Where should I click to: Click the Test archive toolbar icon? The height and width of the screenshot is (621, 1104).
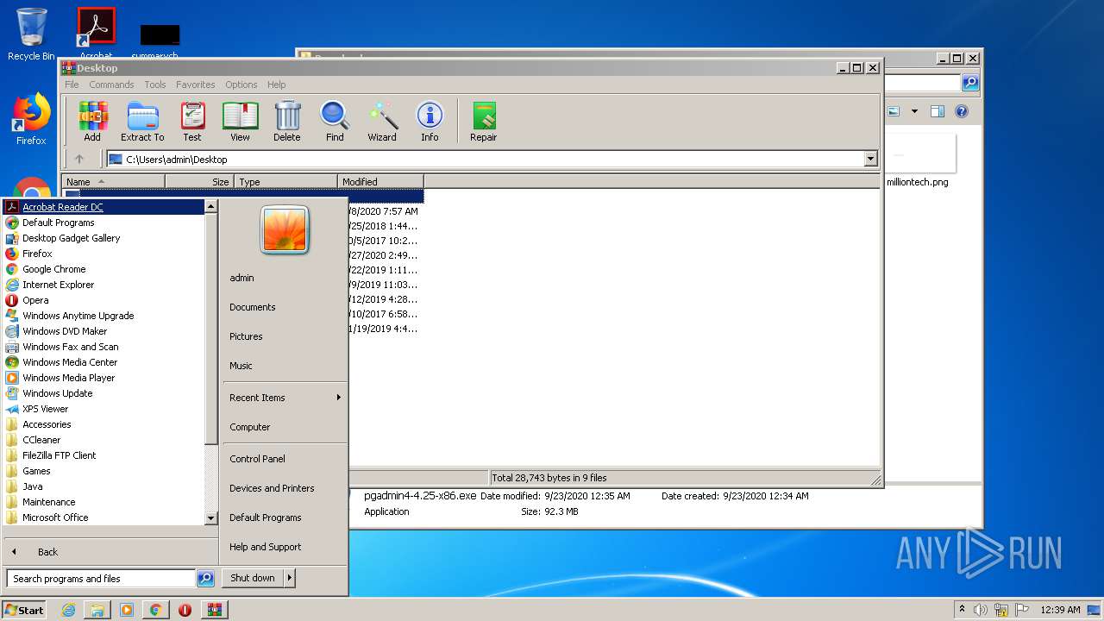click(192, 122)
